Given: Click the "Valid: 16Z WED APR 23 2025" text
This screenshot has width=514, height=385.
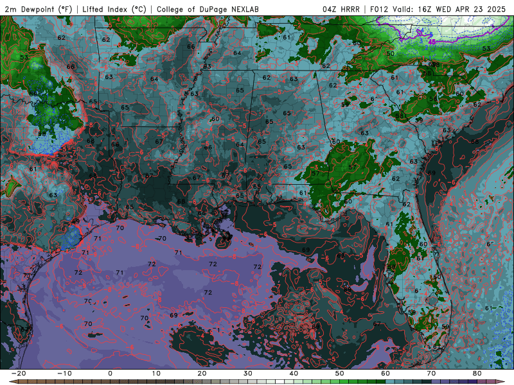Looking at the screenshot, I should click(449, 9).
